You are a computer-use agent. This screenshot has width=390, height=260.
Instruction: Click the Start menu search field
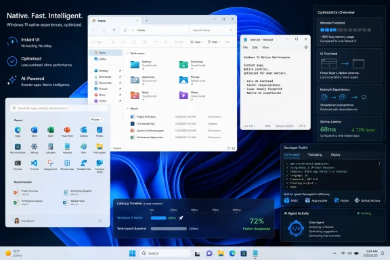pos(59,108)
